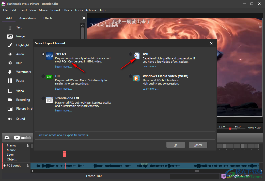Screen dimensions: 265x181
Task: Click the cloud upload icon
Action: click(x=7, y=138)
